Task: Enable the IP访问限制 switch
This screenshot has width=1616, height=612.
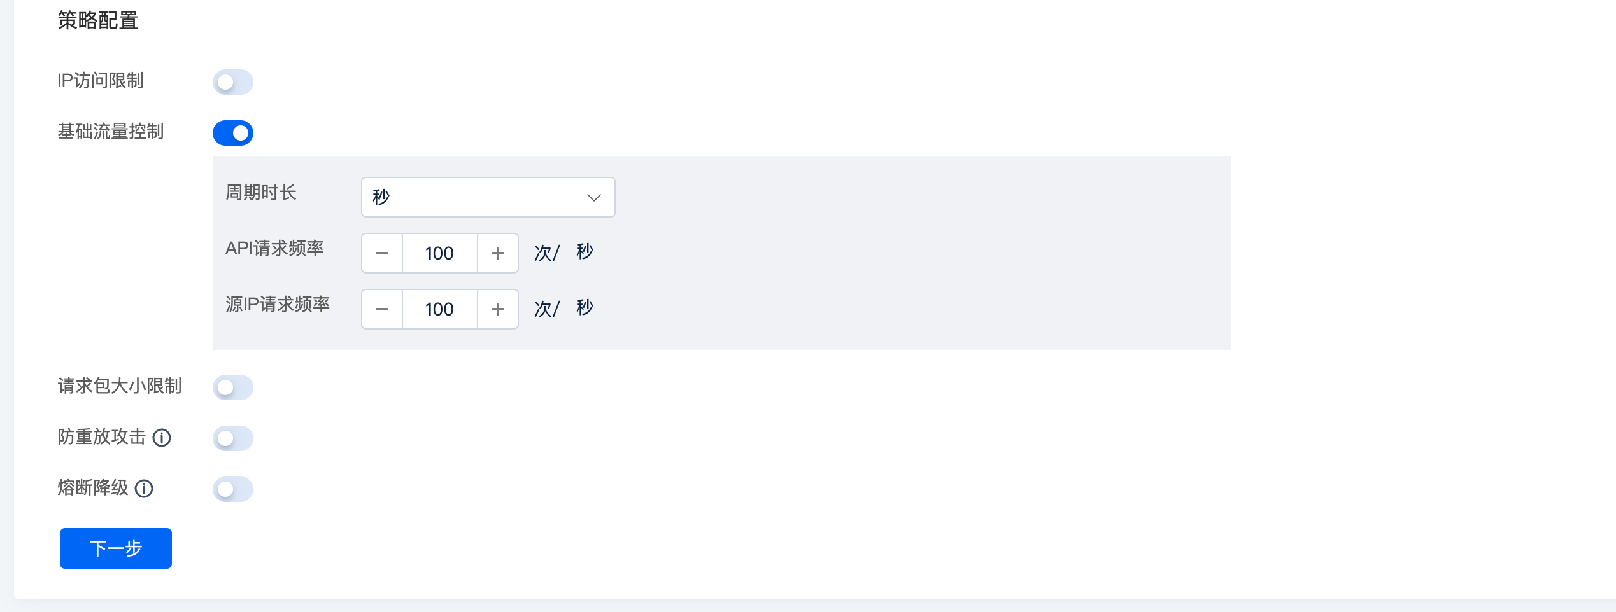Action: click(x=233, y=82)
